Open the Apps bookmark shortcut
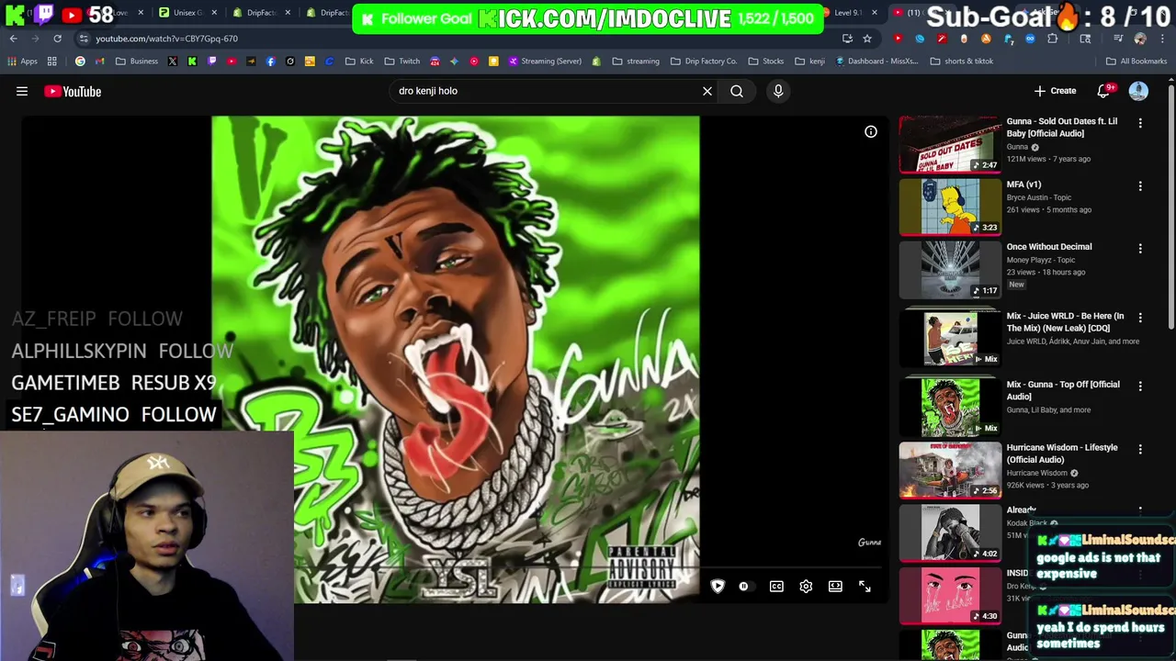This screenshot has width=1176, height=661. pos(23,62)
